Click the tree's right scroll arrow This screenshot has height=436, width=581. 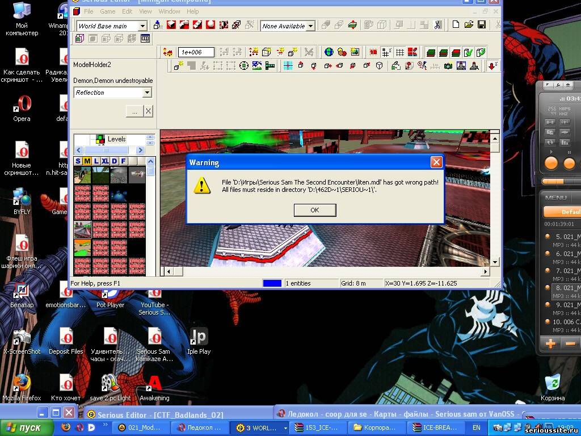[x=140, y=150]
